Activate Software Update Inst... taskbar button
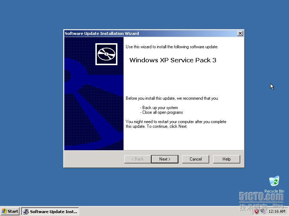This screenshot has width=289, height=216. click(50, 211)
